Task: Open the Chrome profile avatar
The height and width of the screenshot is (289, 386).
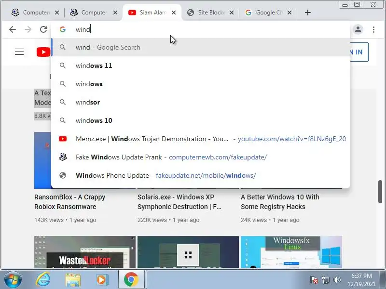Action: pyautogui.click(x=358, y=29)
